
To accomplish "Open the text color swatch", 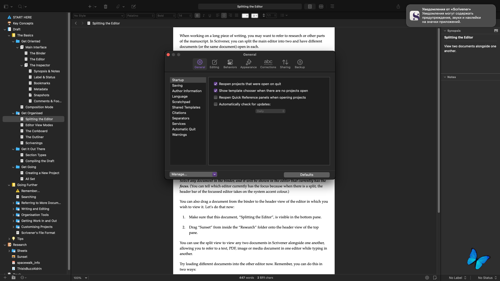I will pyautogui.click(x=245, y=16).
